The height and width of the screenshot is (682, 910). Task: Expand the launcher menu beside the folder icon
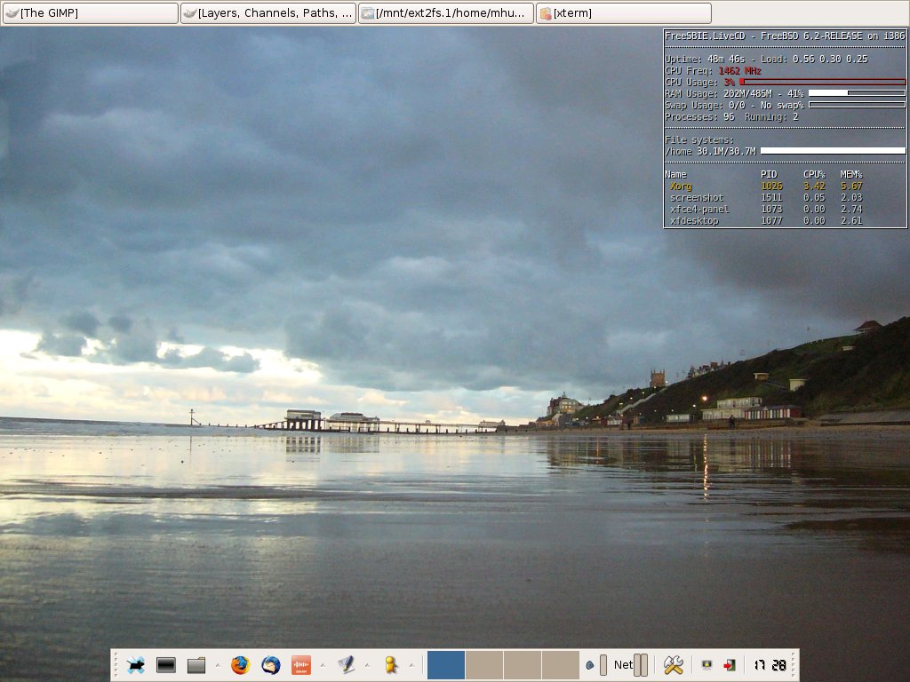tap(218, 665)
